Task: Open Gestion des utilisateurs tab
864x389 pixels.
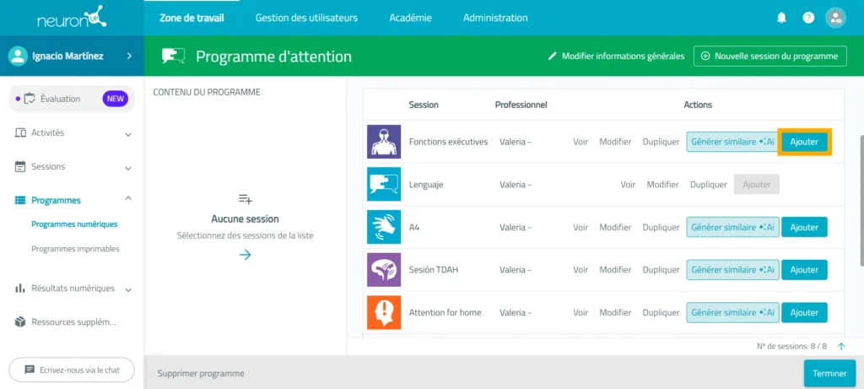Action: pyautogui.click(x=306, y=18)
